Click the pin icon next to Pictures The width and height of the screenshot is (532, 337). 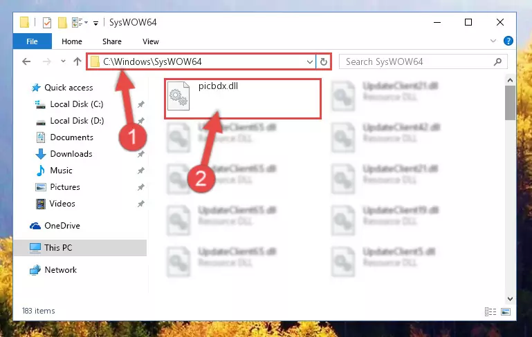[x=141, y=187]
